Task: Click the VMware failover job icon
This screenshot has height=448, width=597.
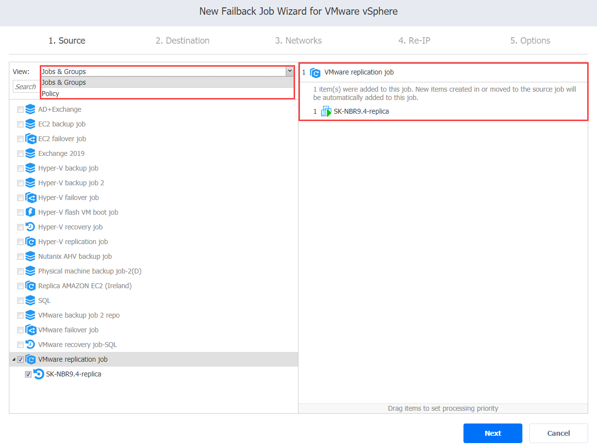Action: pos(30,330)
